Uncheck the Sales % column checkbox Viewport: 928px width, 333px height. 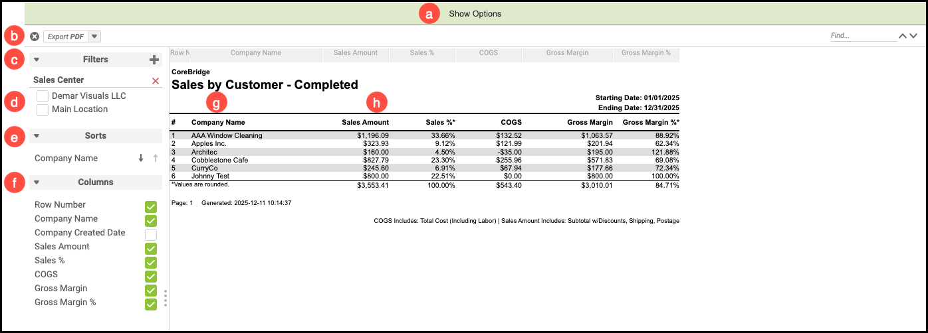tap(151, 263)
